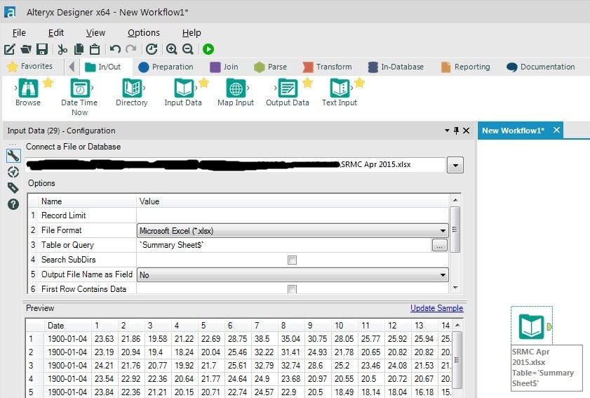Open the navigation compass icon in sidebar
The height and width of the screenshot is (398, 590).
13,172
